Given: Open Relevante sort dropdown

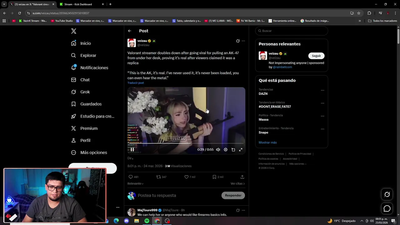Looking at the screenshot, I should click(135, 184).
